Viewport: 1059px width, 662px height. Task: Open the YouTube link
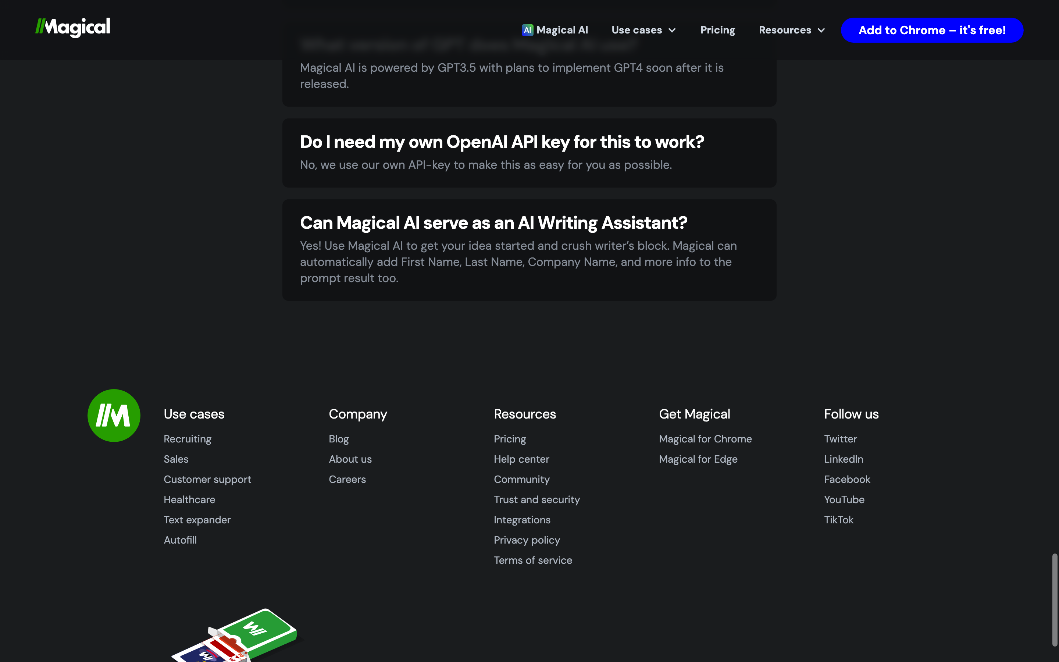click(844, 499)
